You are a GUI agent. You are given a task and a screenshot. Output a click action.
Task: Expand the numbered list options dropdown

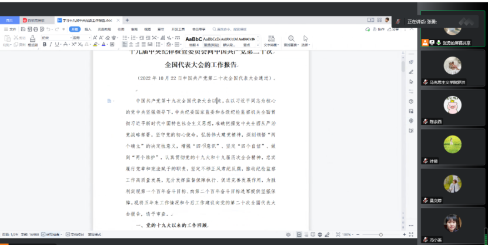click(137, 38)
